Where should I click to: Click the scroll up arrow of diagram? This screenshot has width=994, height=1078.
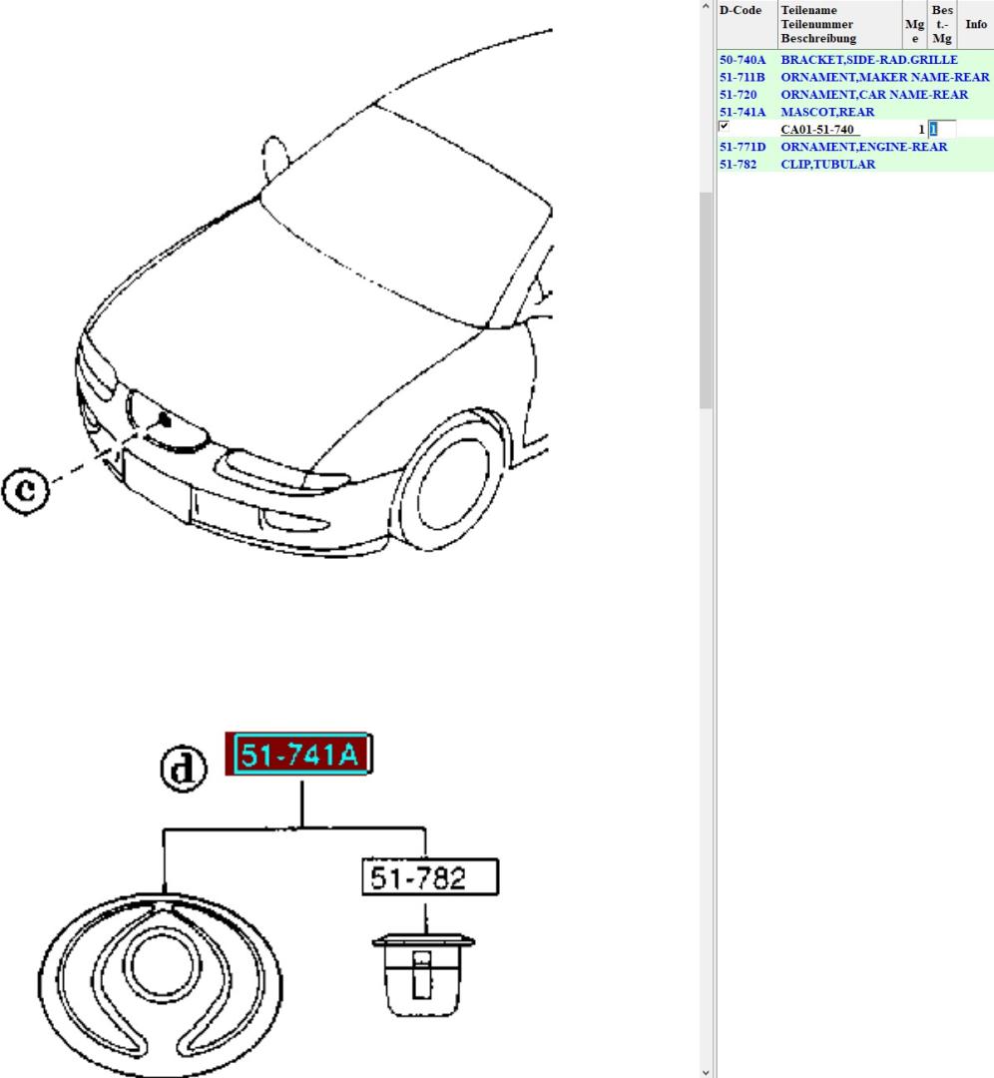pyautogui.click(x=707, y=8)
